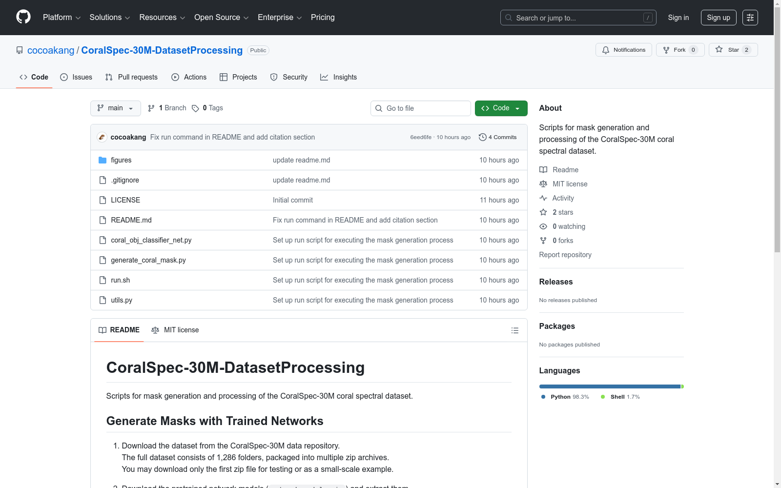This screenshot has height=488, width=781.
Task: Open the utils.py file
Action: click(x=122, y=300)
